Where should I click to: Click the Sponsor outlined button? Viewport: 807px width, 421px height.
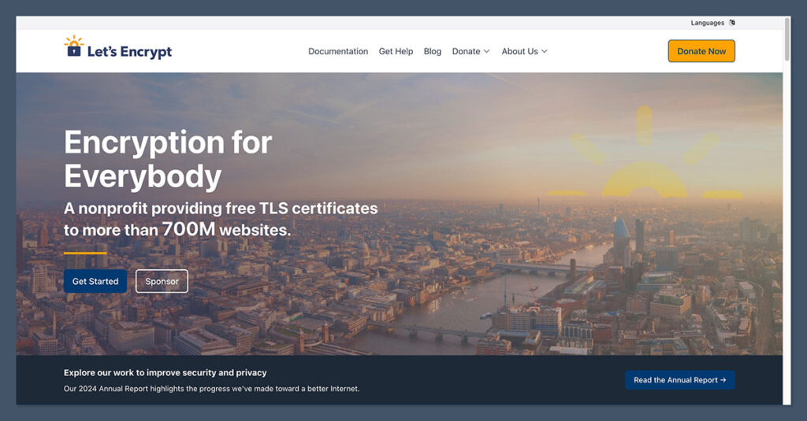(162, 281)
